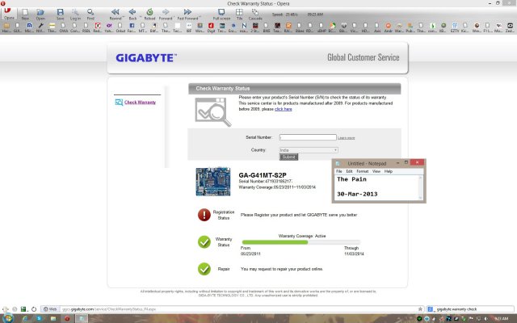Click the address bar URL field

click(238, 309)
